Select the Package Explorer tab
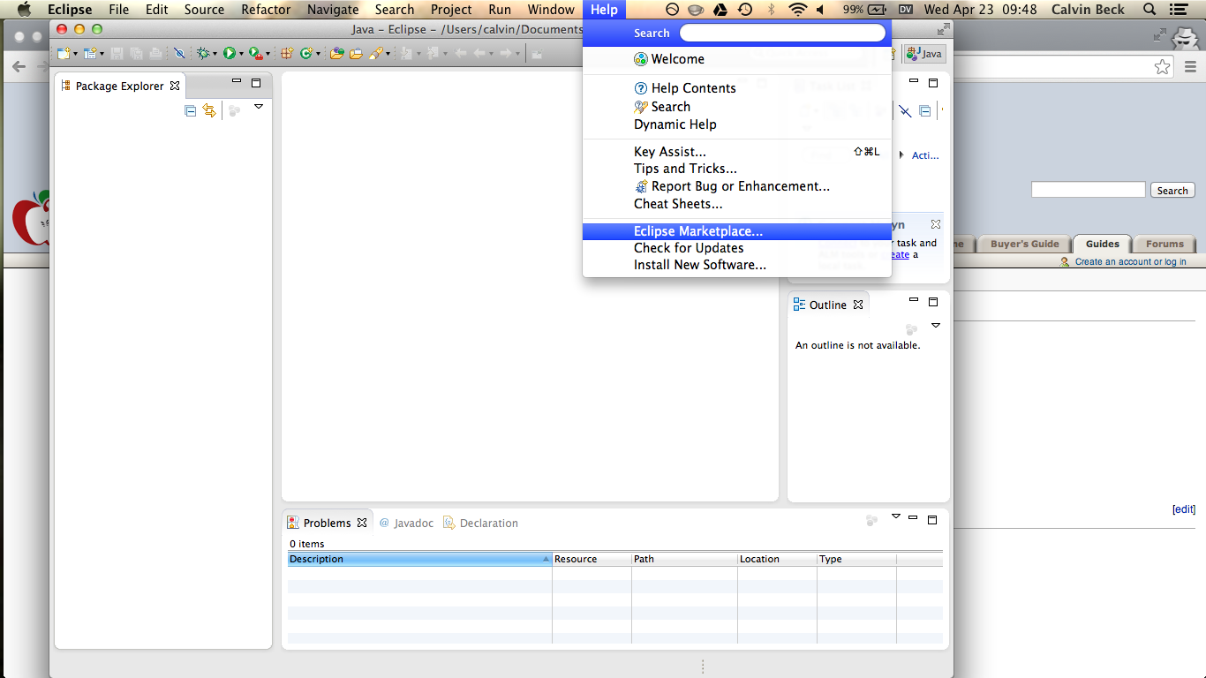The width and height of the screenshot is (1206, 678). 120,86
